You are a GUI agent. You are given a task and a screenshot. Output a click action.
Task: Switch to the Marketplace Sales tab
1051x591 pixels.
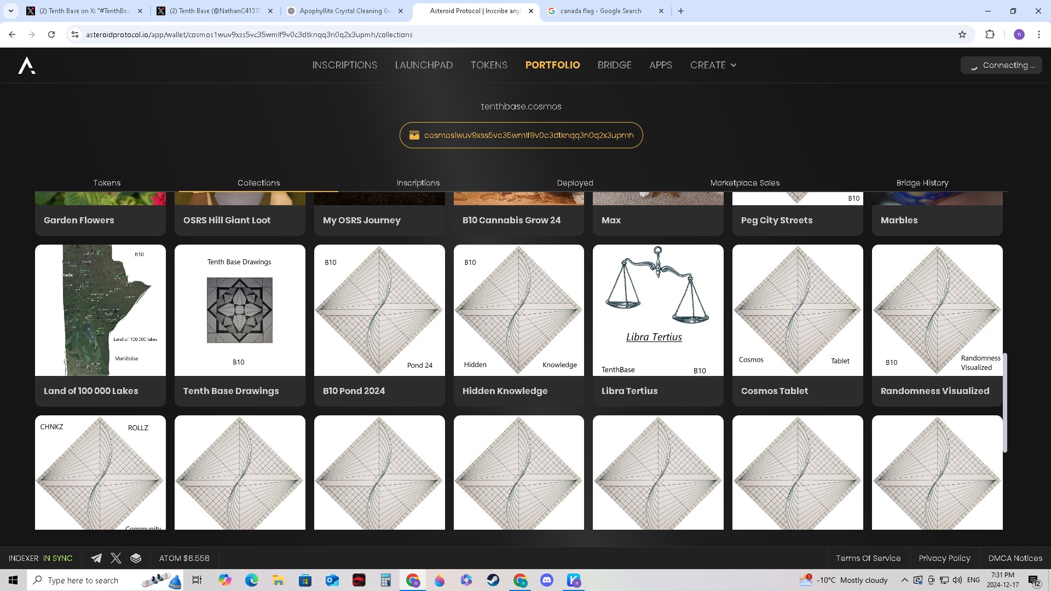tap(744, 183)
